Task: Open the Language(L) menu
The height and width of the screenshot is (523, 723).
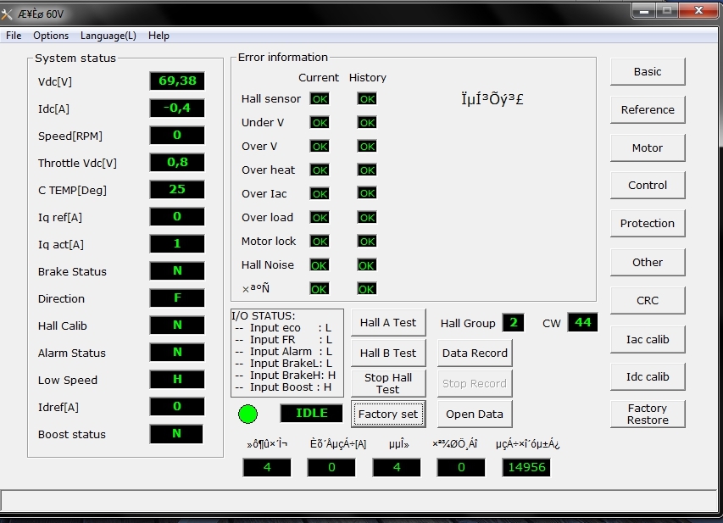Action: click(x=108, y=36)
